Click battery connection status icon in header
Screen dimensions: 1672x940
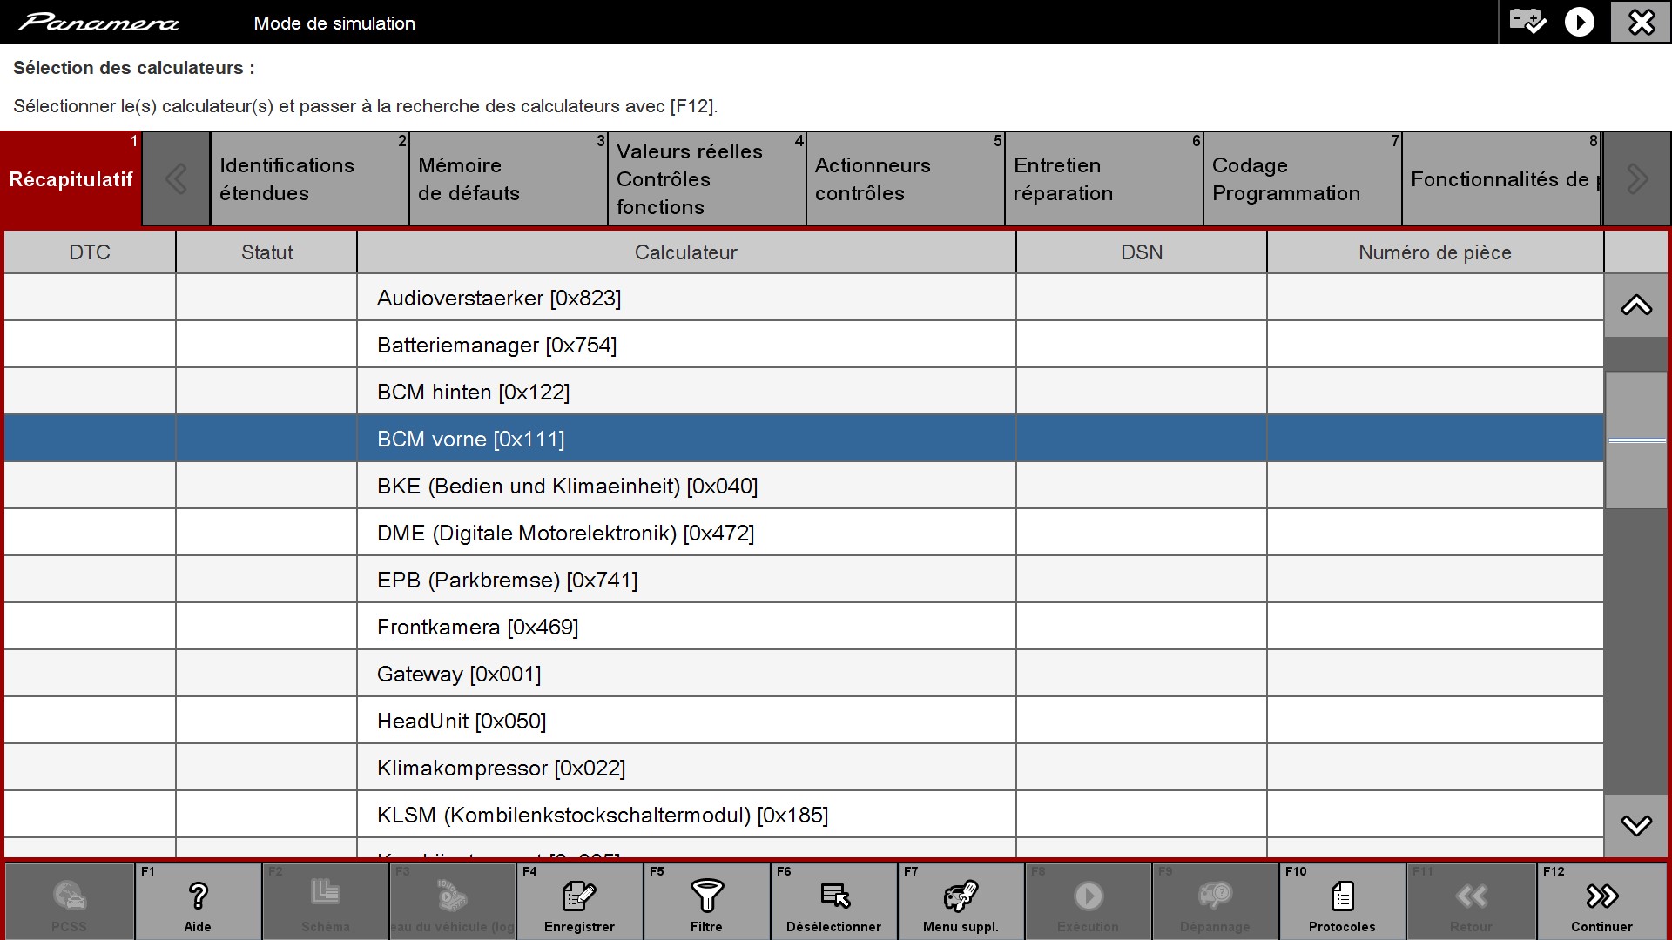pyautogui.click(x=1527, y=21)
